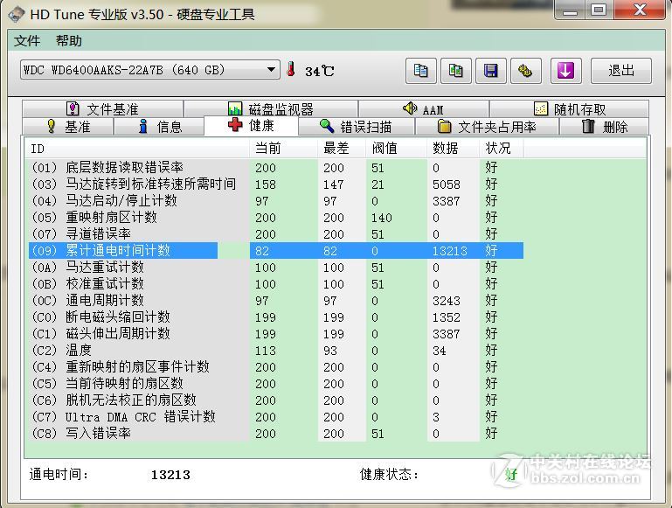Click the purple down-arrow minimize-to-tray icon
Screen dimensions: 672x508
pyautogui.click(x=565, y=71)
